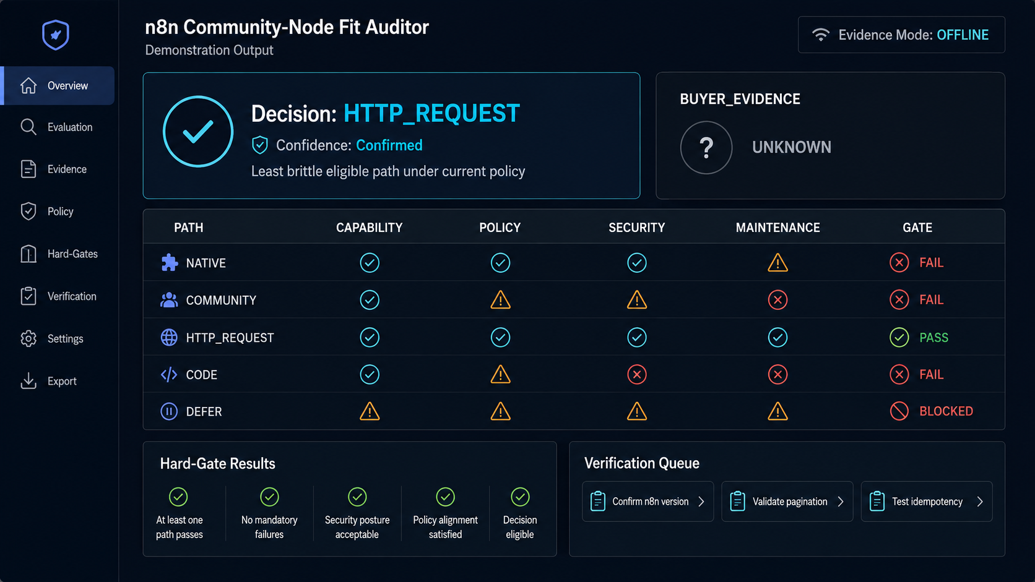
Task: Click the BLOCKED label in DEFER row
Action: pos(946,411)
